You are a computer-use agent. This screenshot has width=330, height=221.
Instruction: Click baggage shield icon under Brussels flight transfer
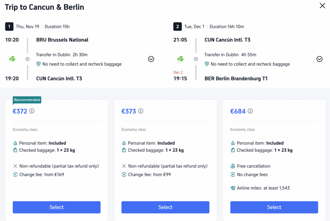coord(38,64)
